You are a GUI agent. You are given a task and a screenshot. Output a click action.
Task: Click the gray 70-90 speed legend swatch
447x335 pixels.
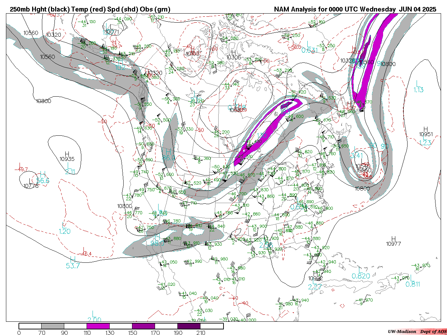click(x=53, y=326)
